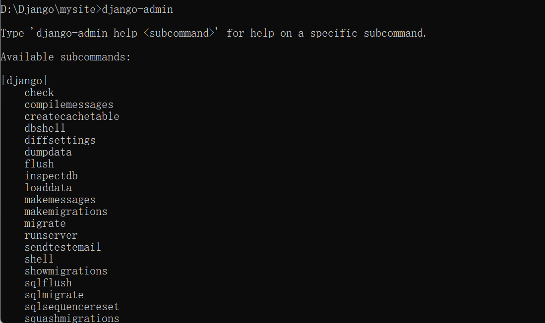Click the 'sqlflush' subcommand line
The image size is (545, 323).
click(48, 283)
